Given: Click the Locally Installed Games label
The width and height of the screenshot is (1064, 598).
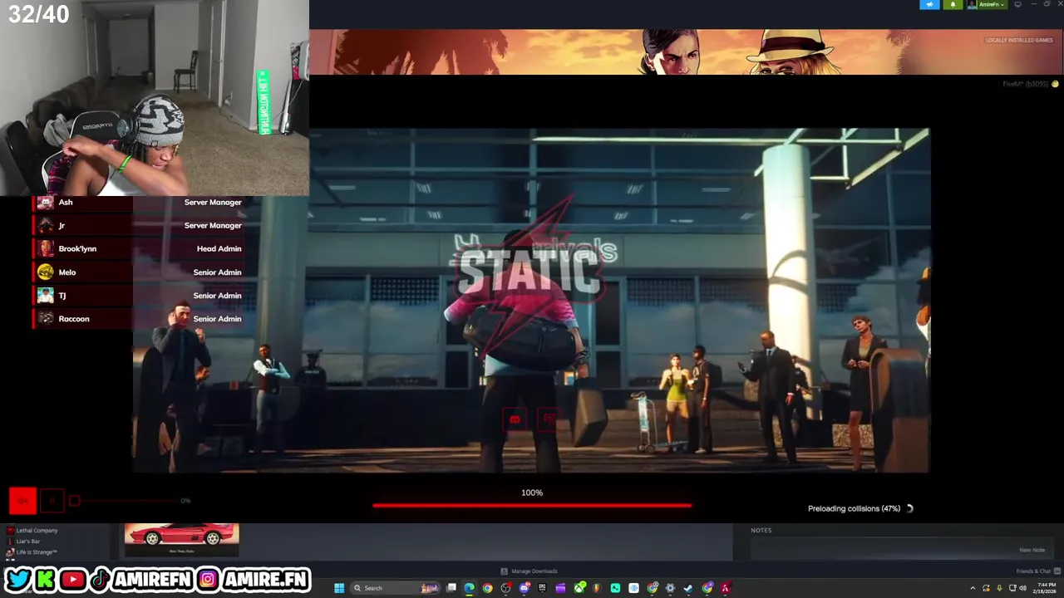Looking at the screenshot, I should (x=1019, y=40).
